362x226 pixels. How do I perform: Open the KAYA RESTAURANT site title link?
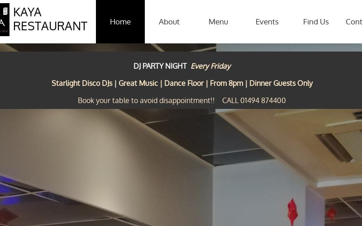pos(50,19)
